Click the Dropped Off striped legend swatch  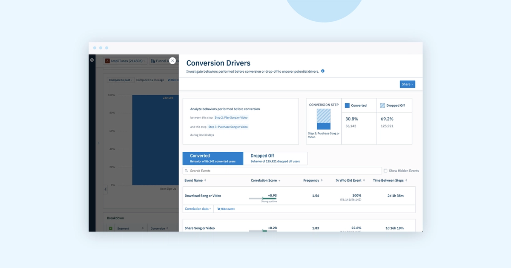(382, 105)
